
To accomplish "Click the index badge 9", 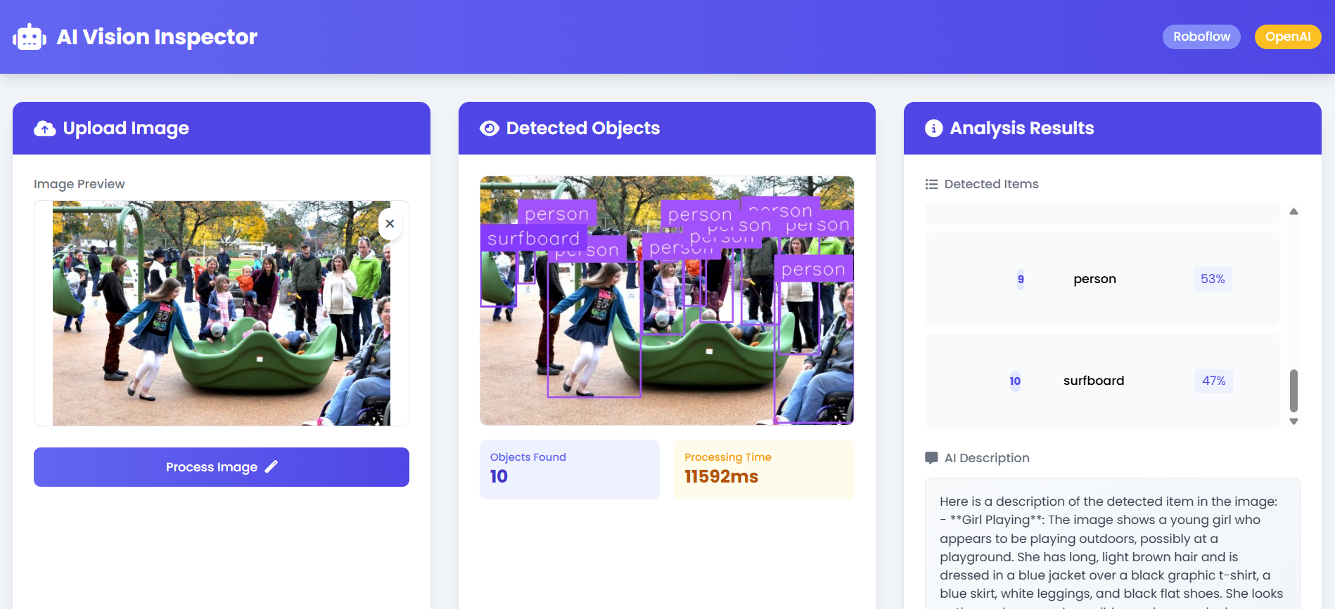I will click(x=1021, y=279).
